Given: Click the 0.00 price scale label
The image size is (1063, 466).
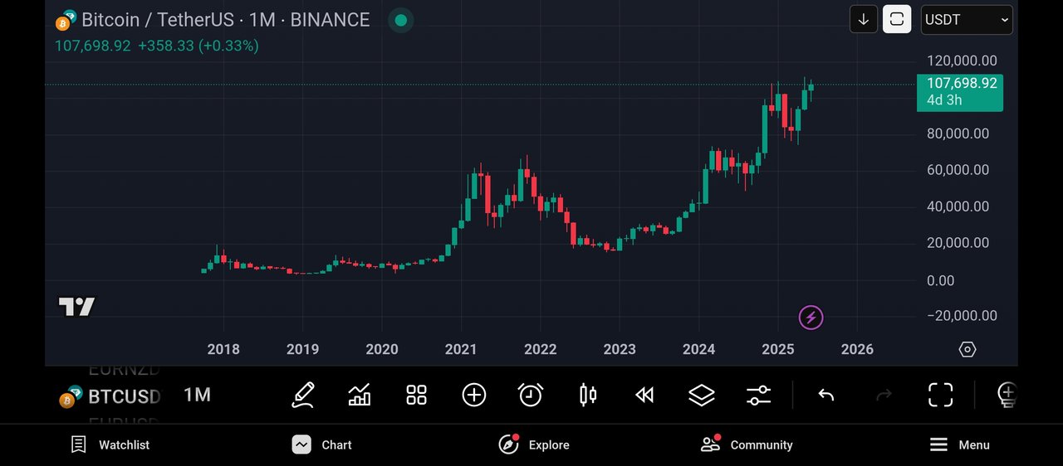Looking at the screenshot, I should [x=940, y=280].
